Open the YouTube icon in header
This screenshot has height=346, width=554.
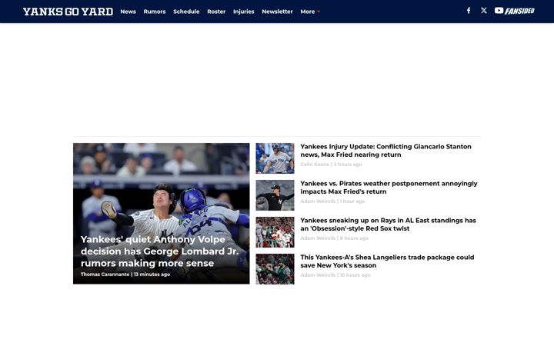499,11
